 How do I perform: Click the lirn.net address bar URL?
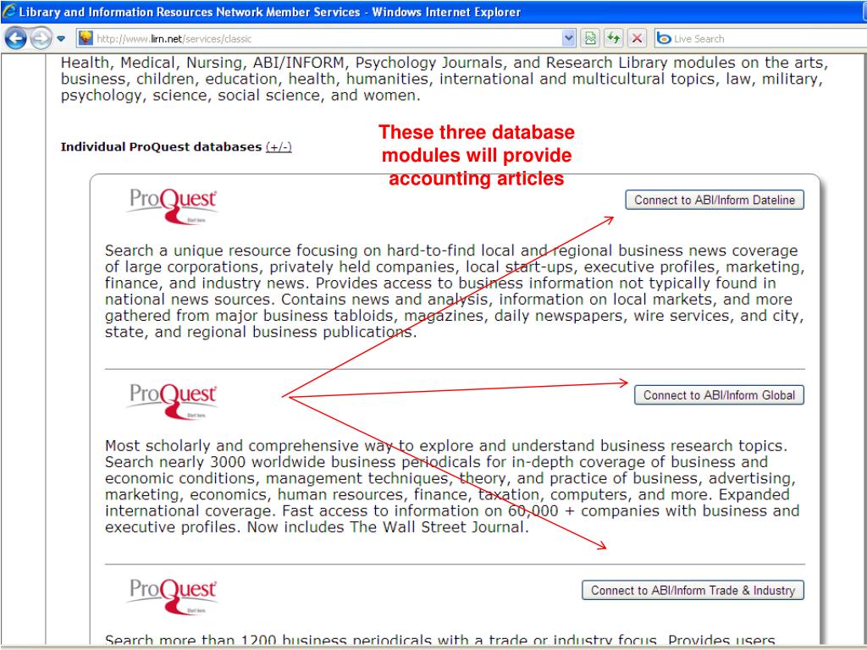(x=174, y=39)
